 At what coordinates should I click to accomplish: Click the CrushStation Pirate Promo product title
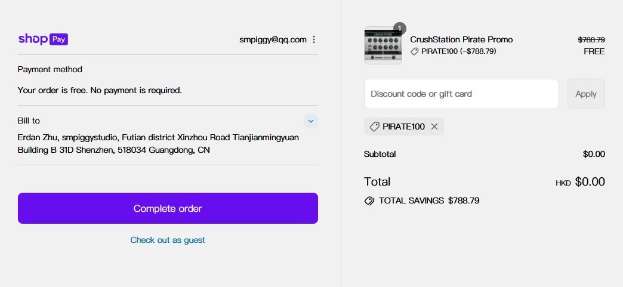point(461,39)
